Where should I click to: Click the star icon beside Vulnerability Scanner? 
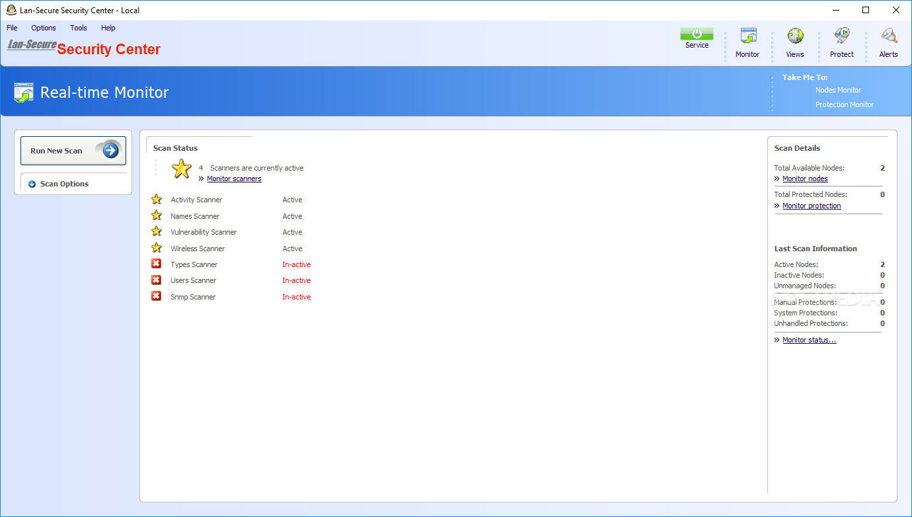click(x=157, y=231)
